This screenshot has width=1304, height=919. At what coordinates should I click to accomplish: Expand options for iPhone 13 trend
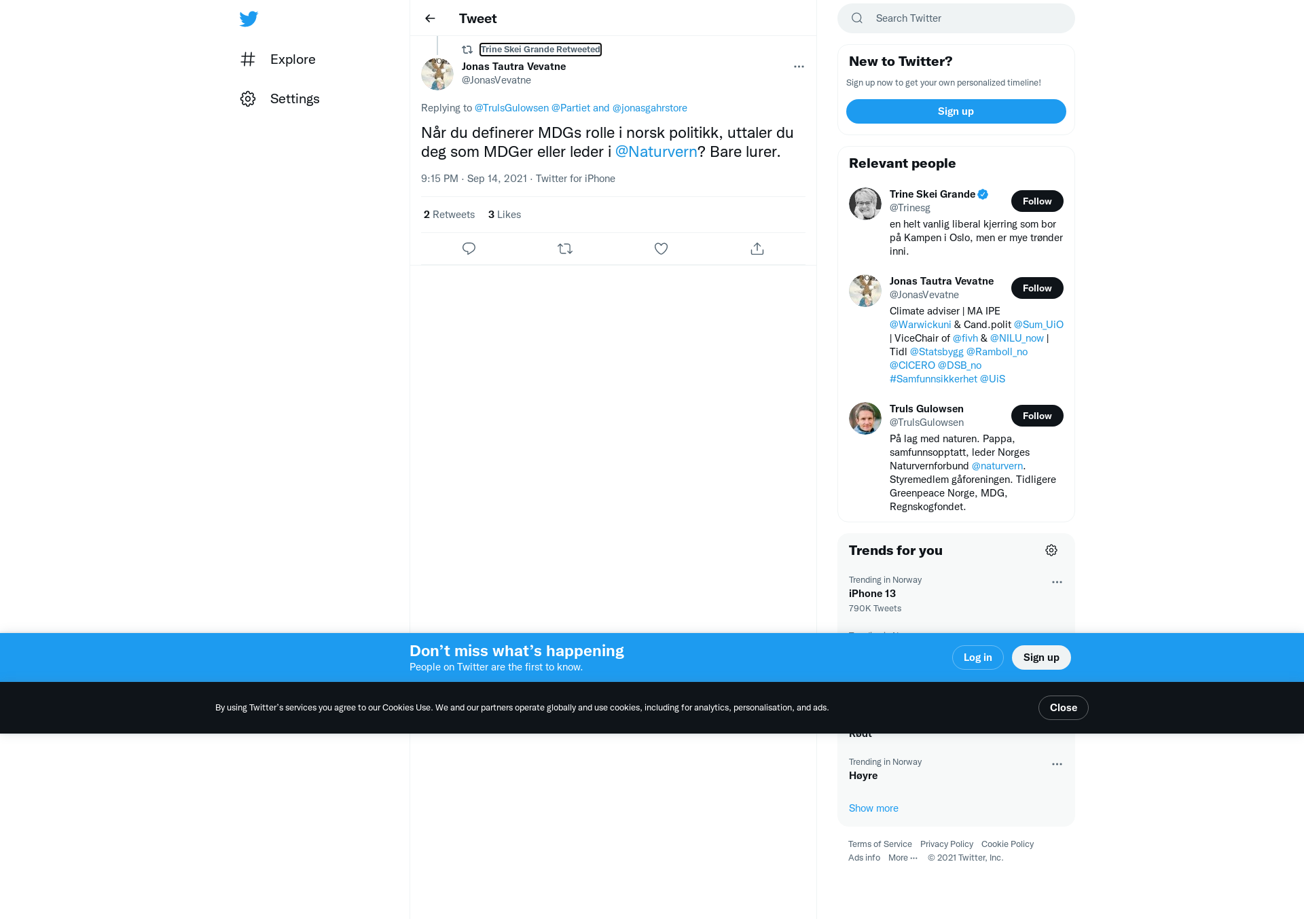click(x=1057, y=582)
